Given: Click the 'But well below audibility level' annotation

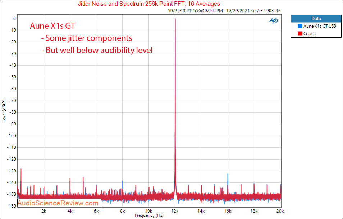Looking at the screenshot, I should (97, 50).
